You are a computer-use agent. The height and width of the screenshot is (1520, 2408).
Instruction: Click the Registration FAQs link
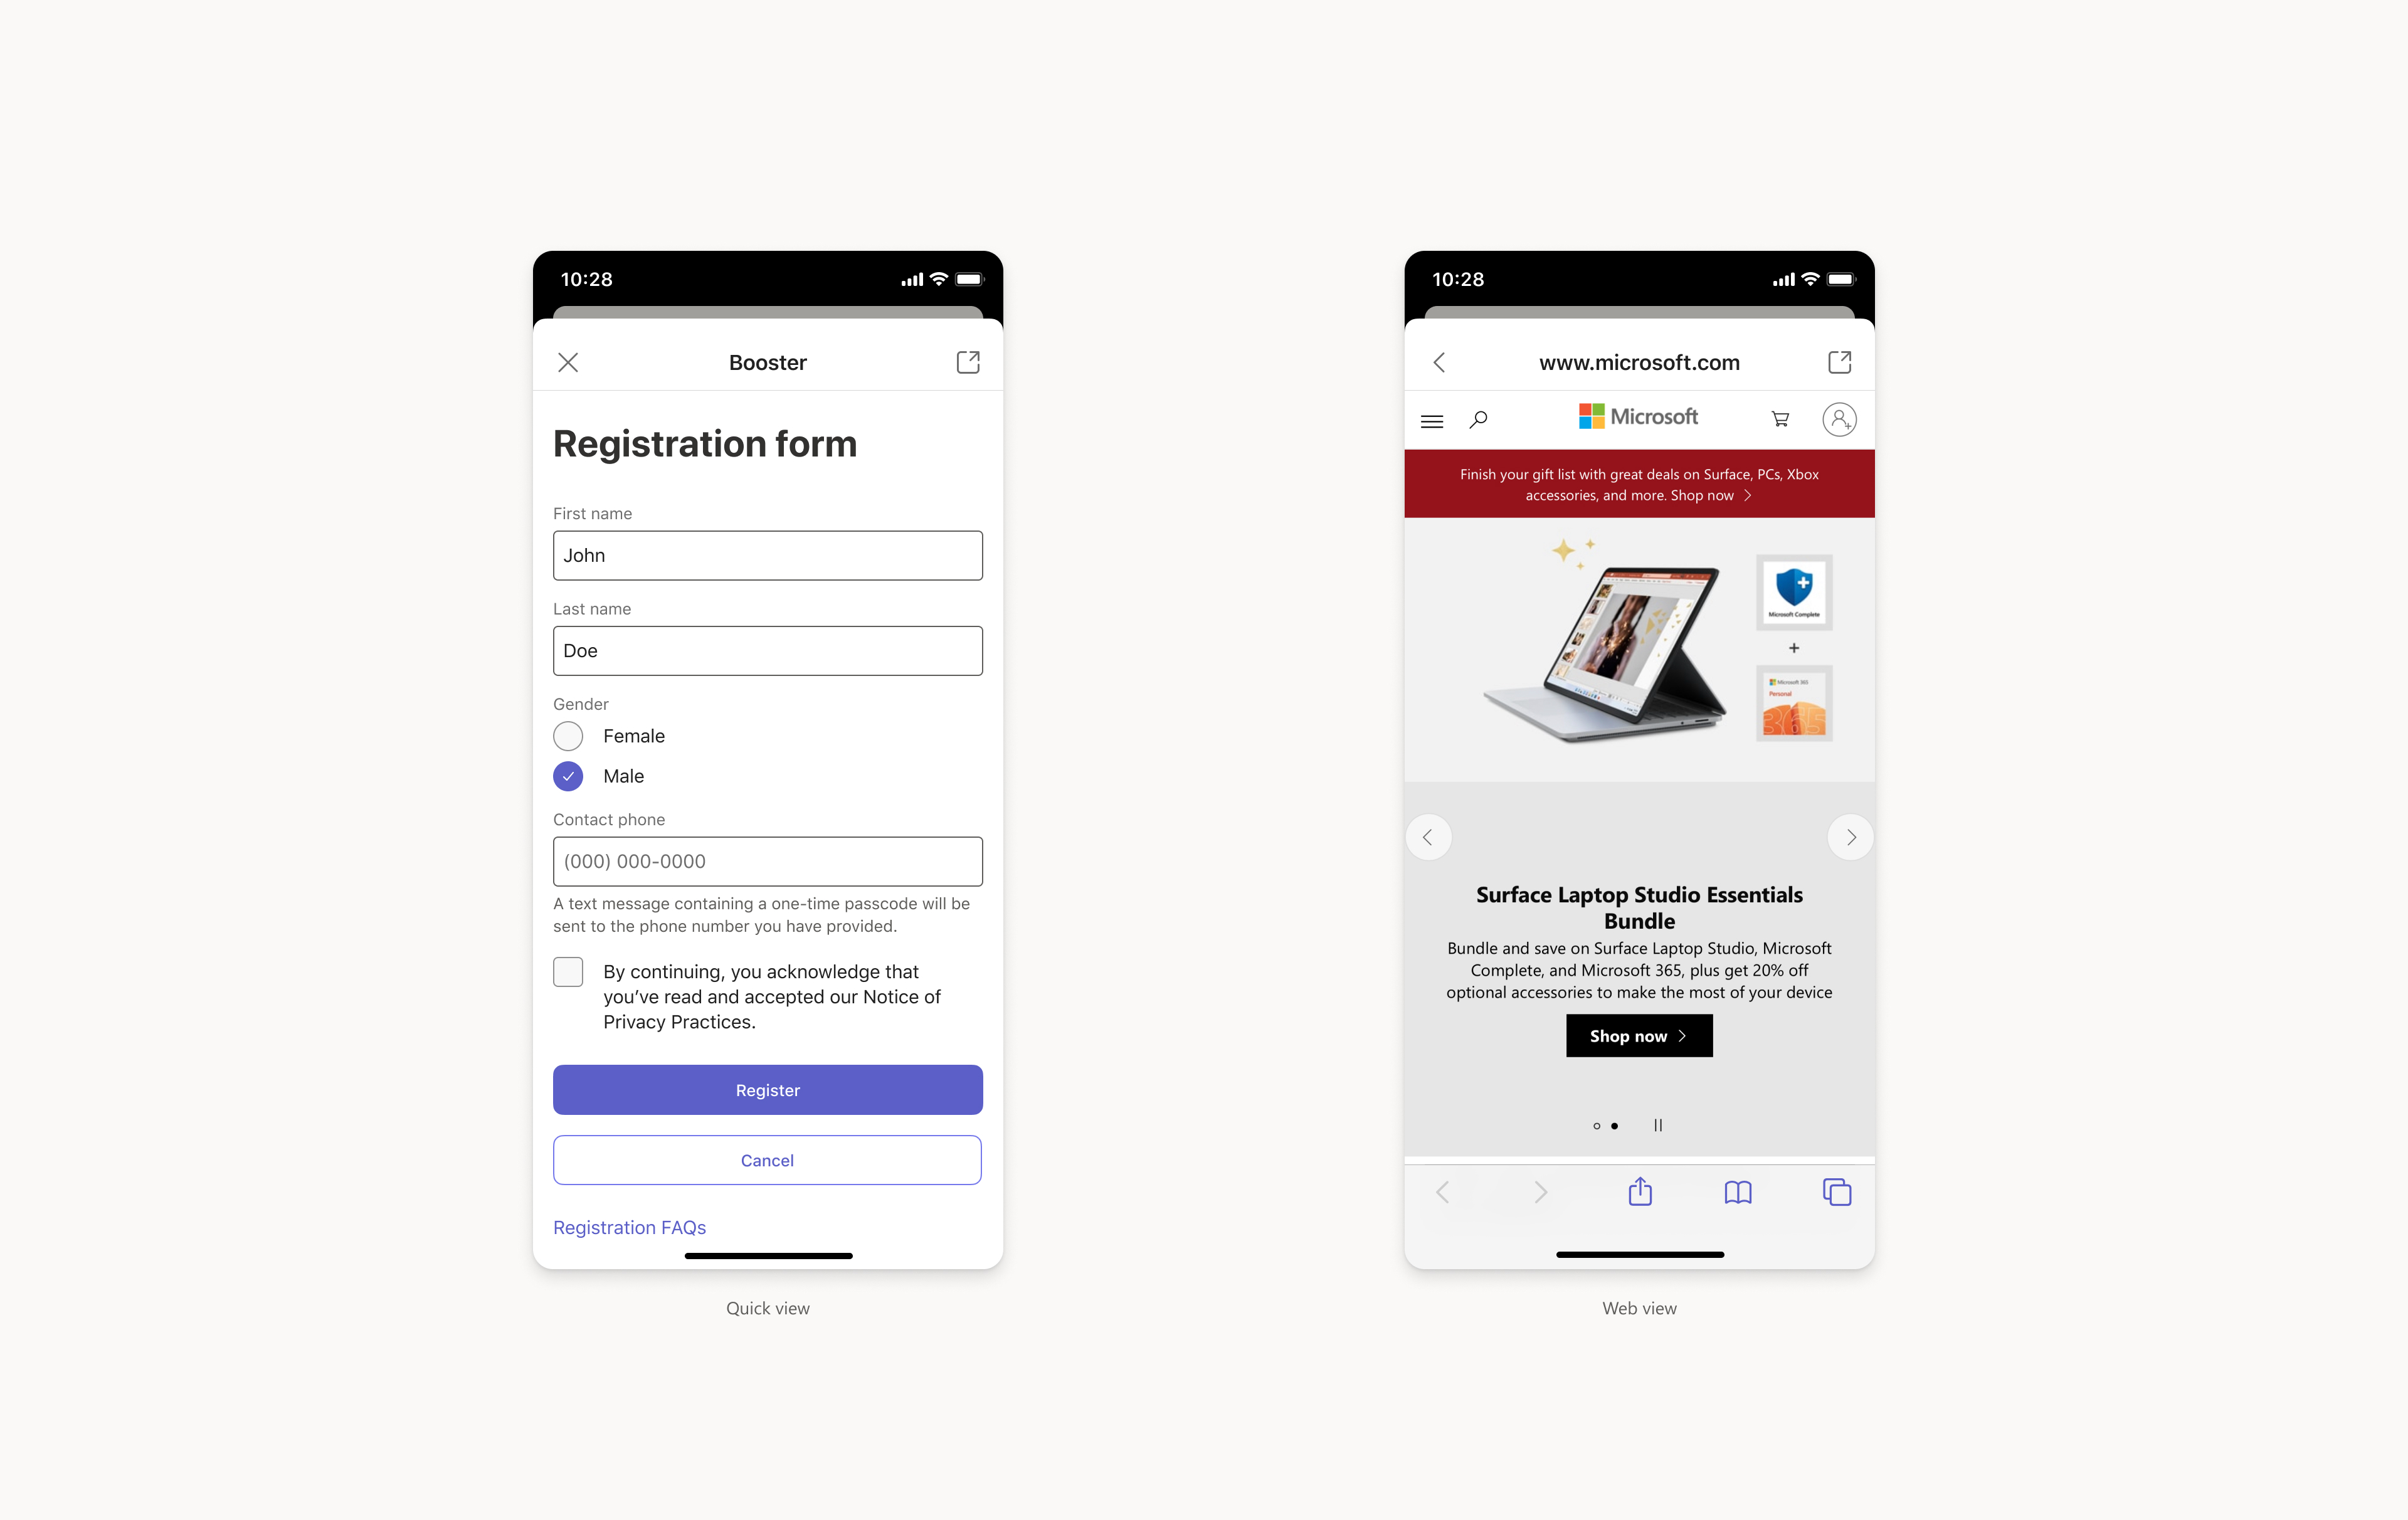[x=630, y=1226]
